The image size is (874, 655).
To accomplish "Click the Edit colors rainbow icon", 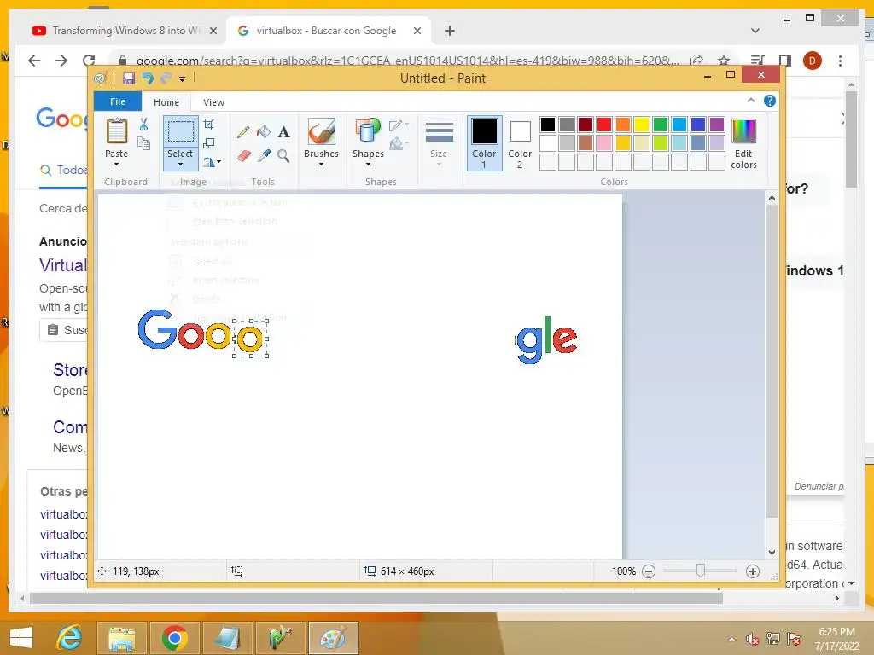I will click(x=743, y=131).
